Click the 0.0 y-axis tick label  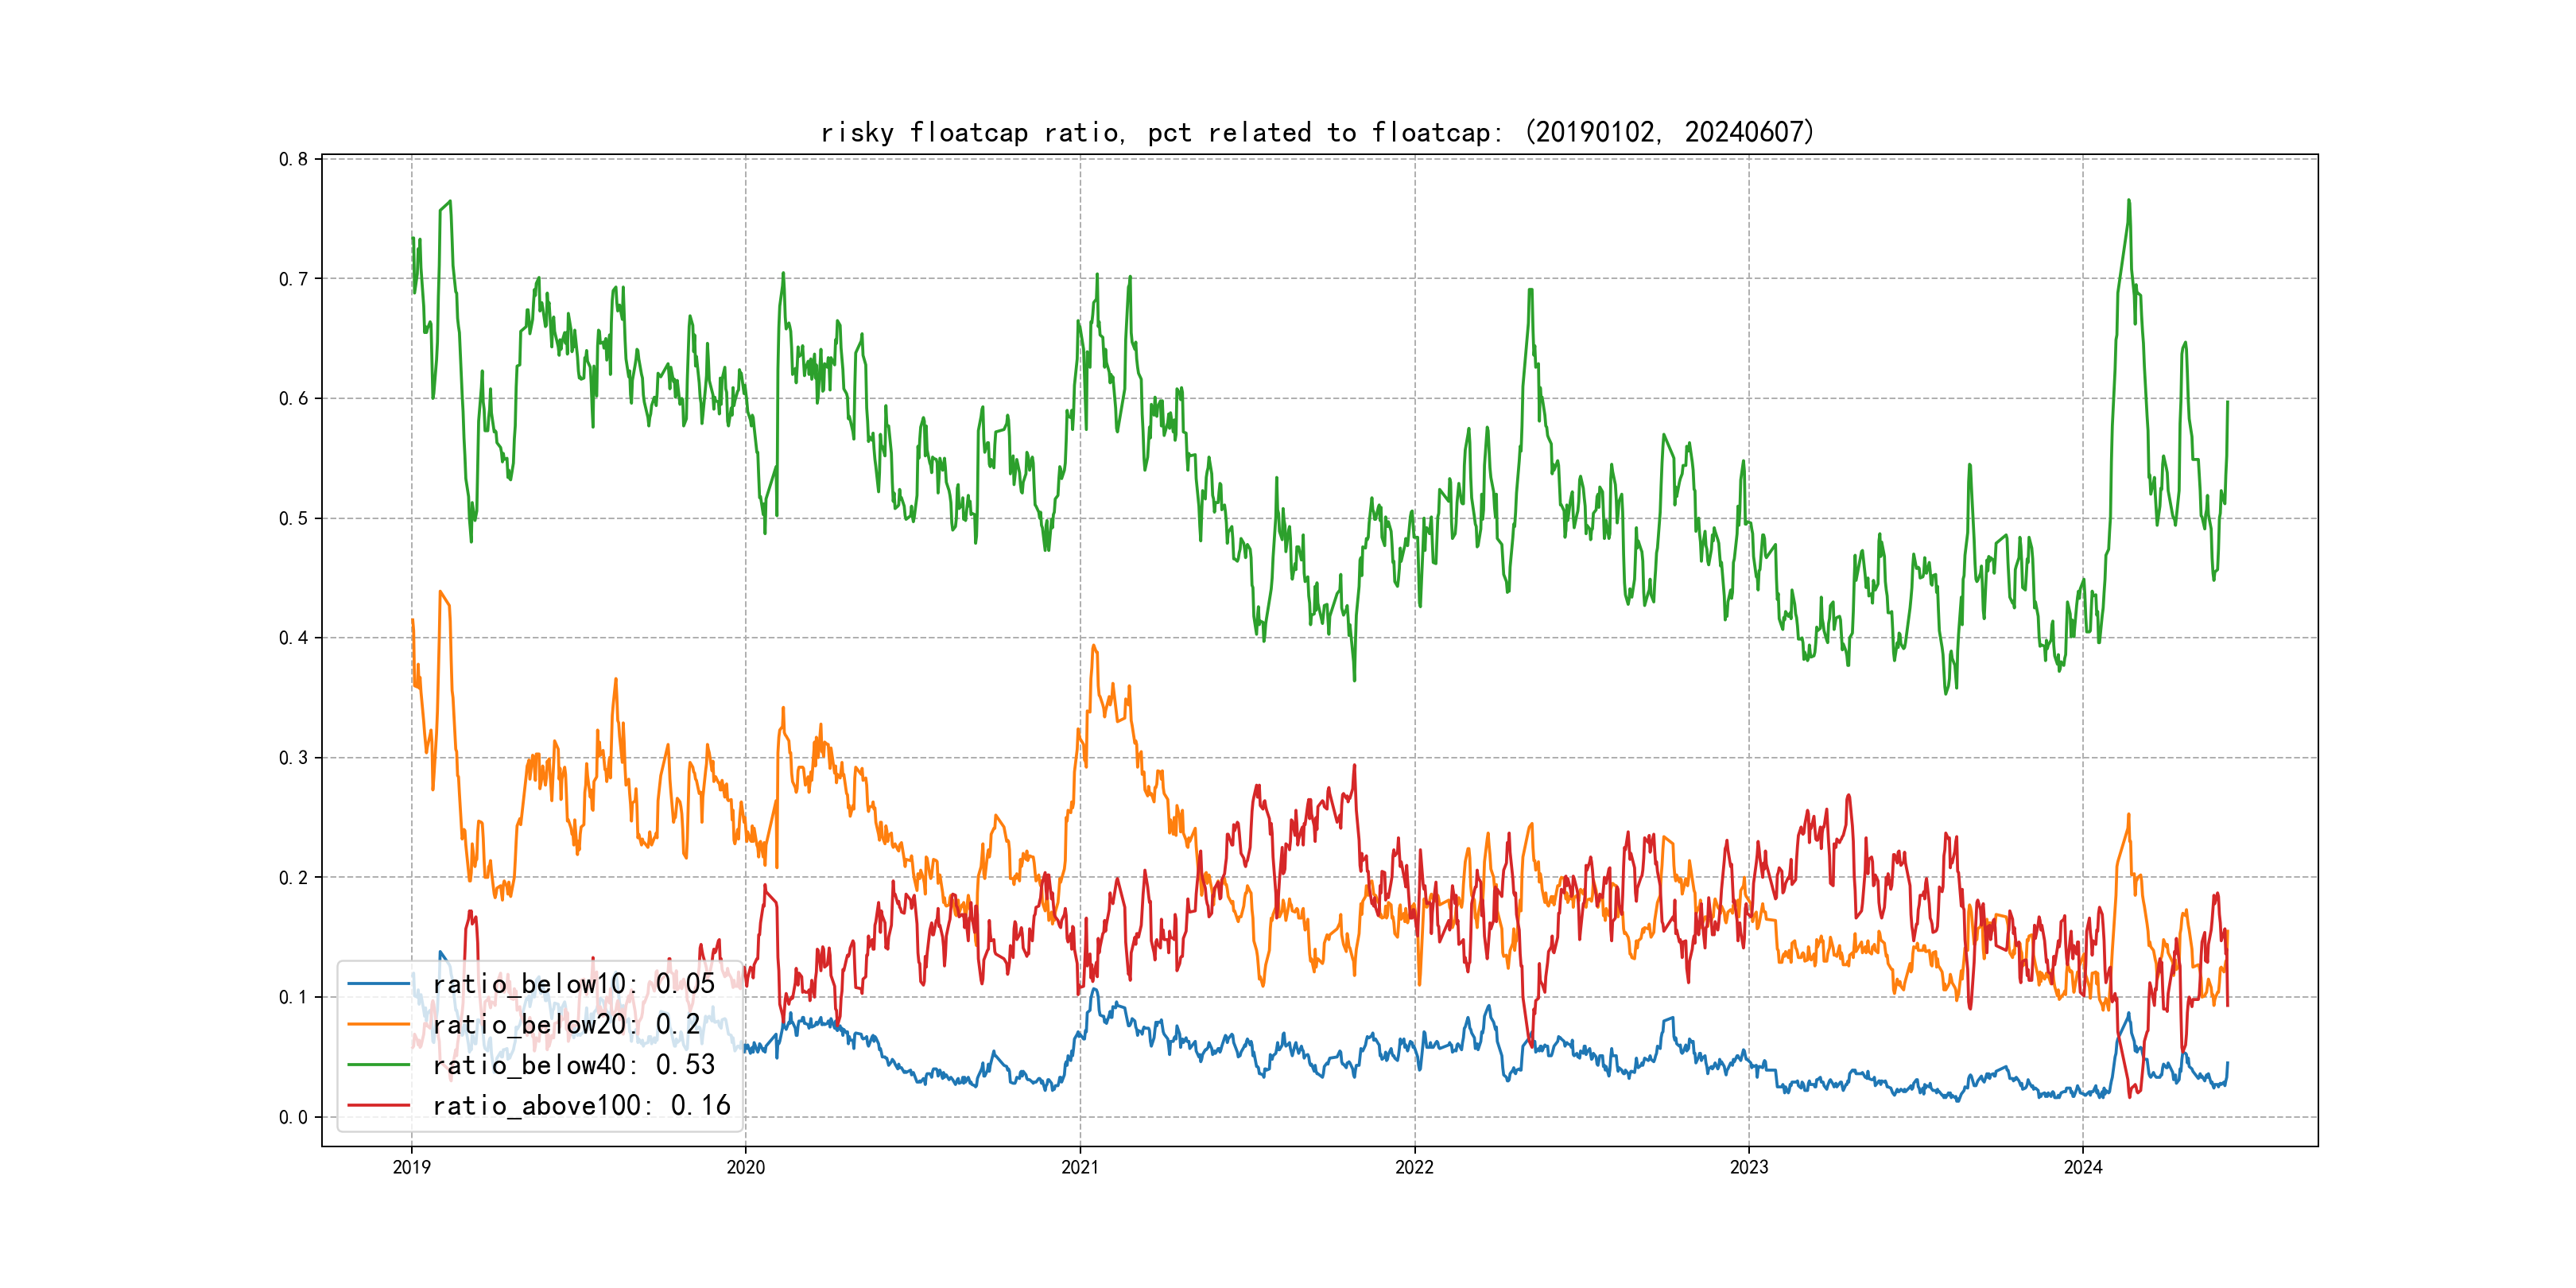(293, 1117)
